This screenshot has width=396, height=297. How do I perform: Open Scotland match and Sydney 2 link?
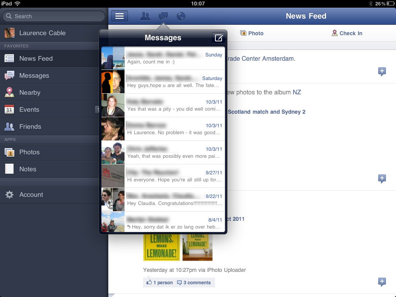click(266, 112)
